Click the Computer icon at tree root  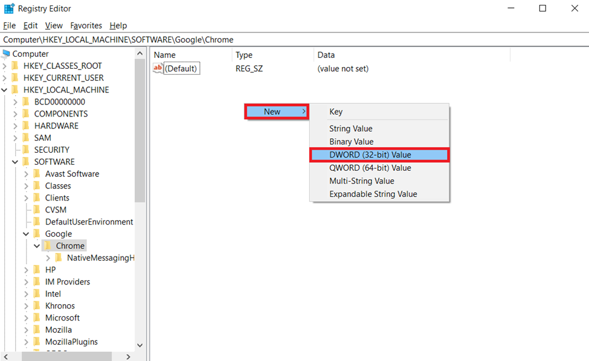pos(6,54)
